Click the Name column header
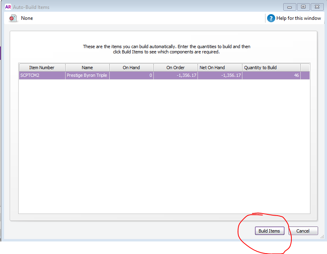 click(87, 68)
